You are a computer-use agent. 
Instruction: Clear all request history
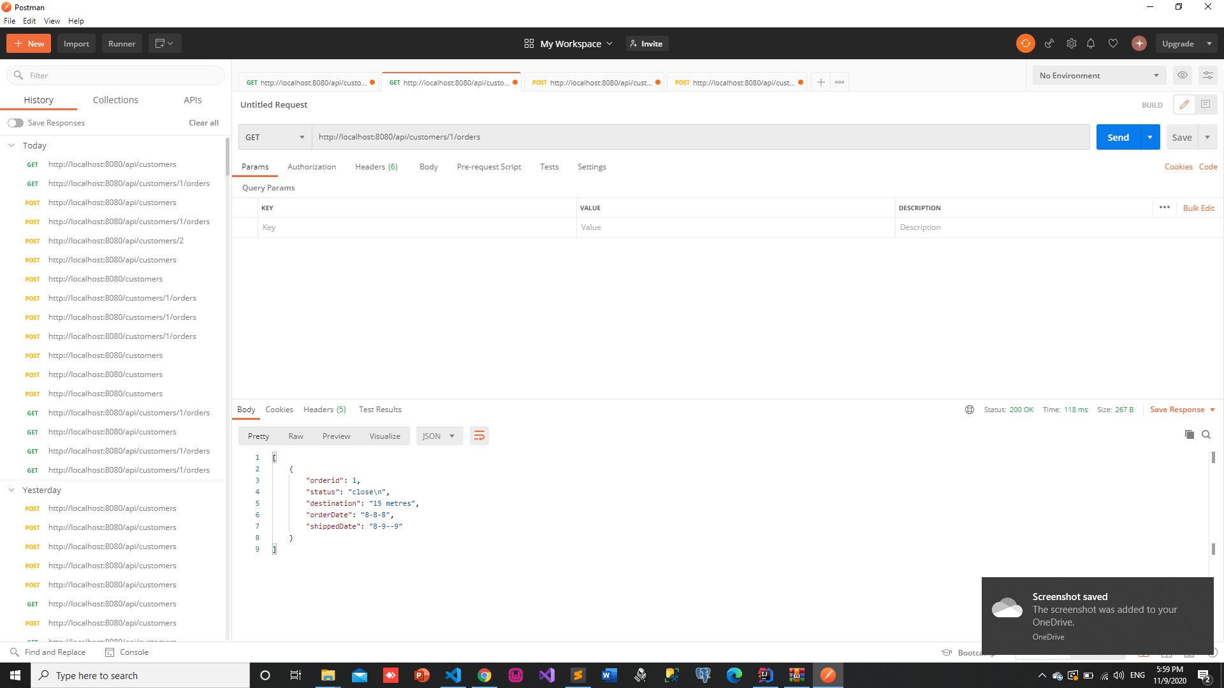point(203,122)
